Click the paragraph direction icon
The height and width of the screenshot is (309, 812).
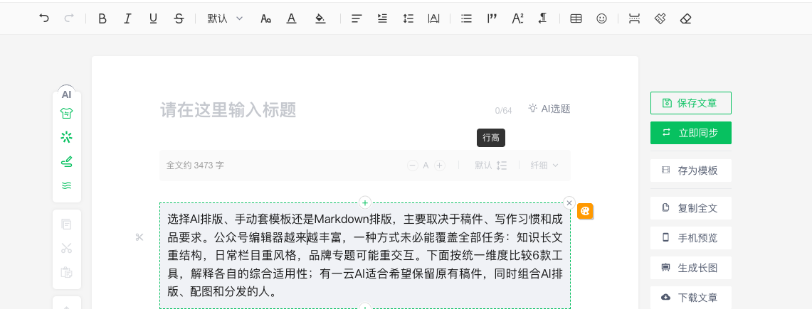tap(542, 18)
